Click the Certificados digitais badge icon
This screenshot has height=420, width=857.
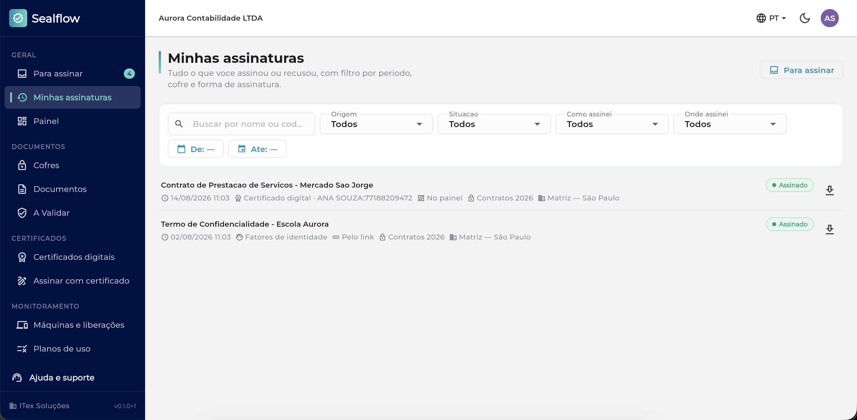pyautogui.click(x=22, y=257)
